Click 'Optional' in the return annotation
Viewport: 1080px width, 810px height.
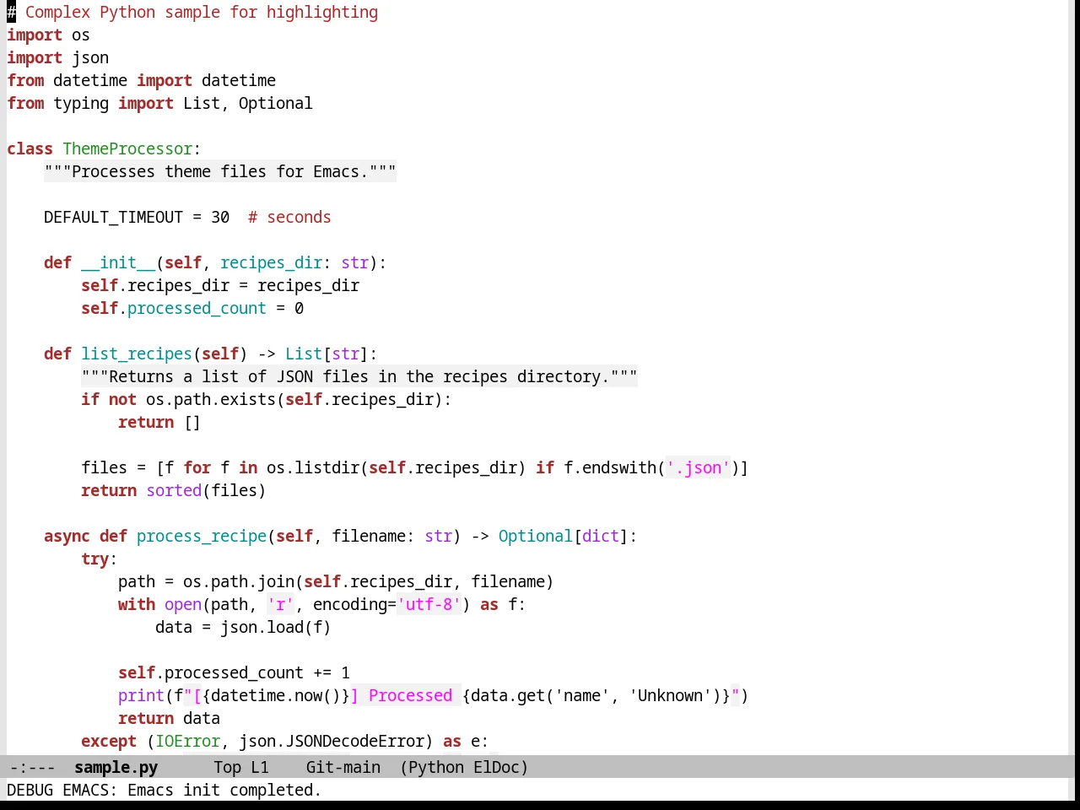(x=536, y=536)
